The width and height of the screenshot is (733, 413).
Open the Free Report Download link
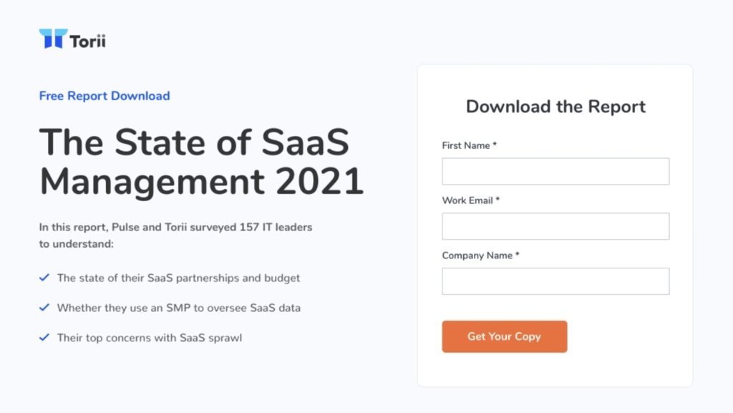click(105, 96)
